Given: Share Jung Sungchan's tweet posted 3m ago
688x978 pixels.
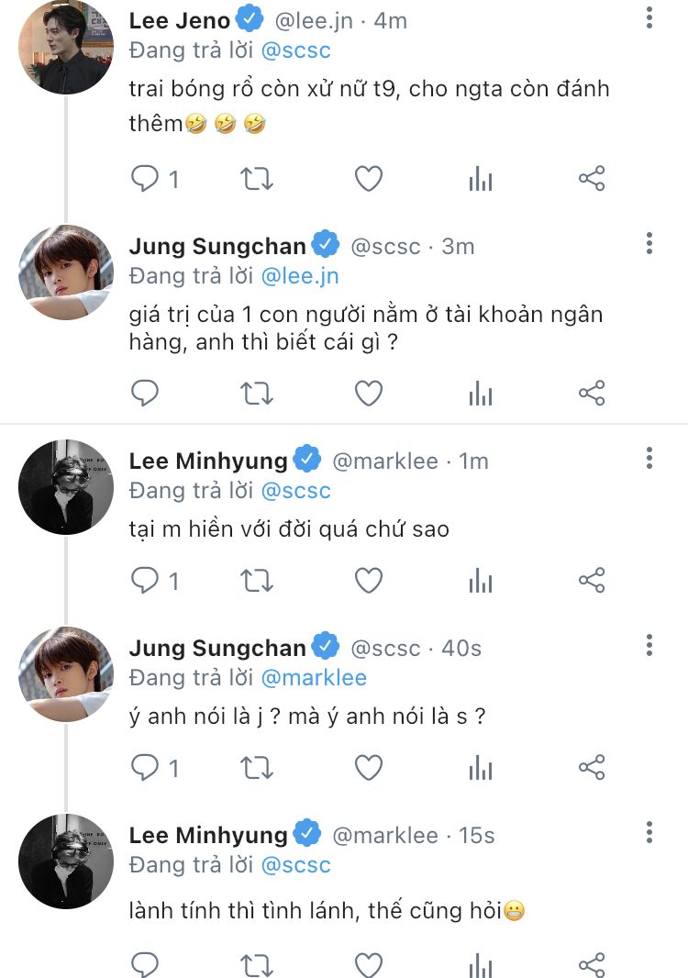Looking at the screenshot, I should (592, 393).
